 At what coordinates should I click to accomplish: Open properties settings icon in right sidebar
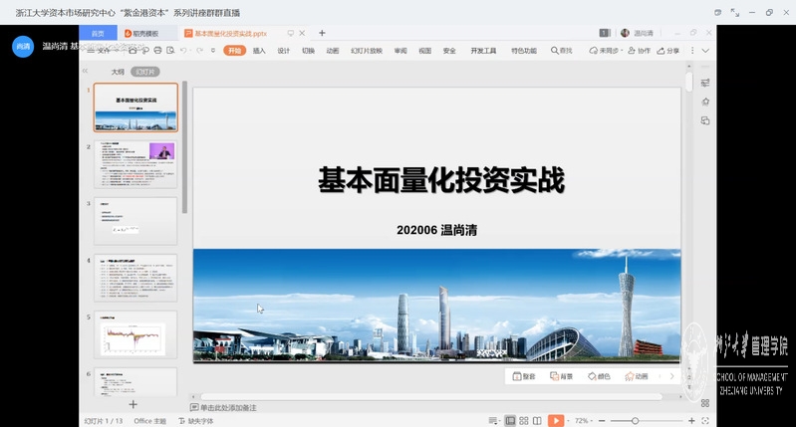pos(705,83)
